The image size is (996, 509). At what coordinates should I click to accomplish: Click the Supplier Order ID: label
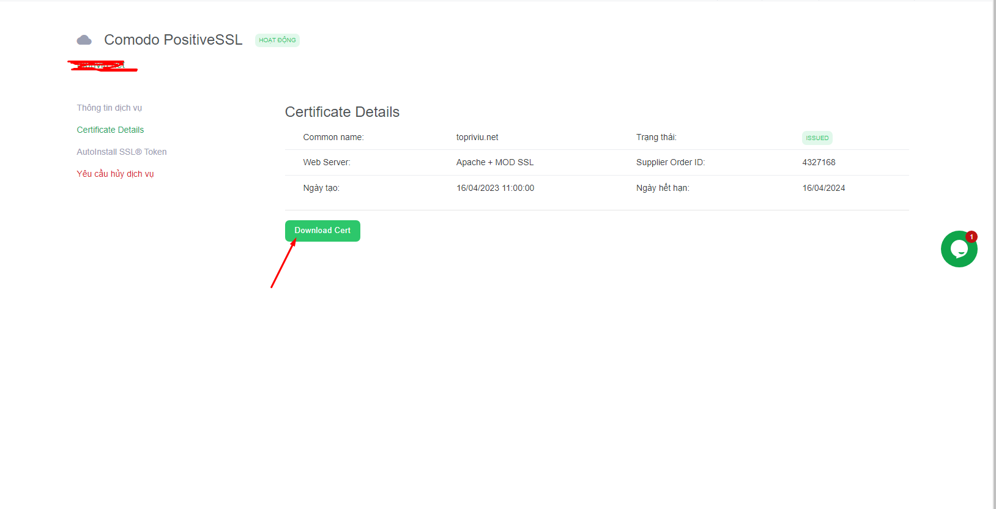point(671,162)
